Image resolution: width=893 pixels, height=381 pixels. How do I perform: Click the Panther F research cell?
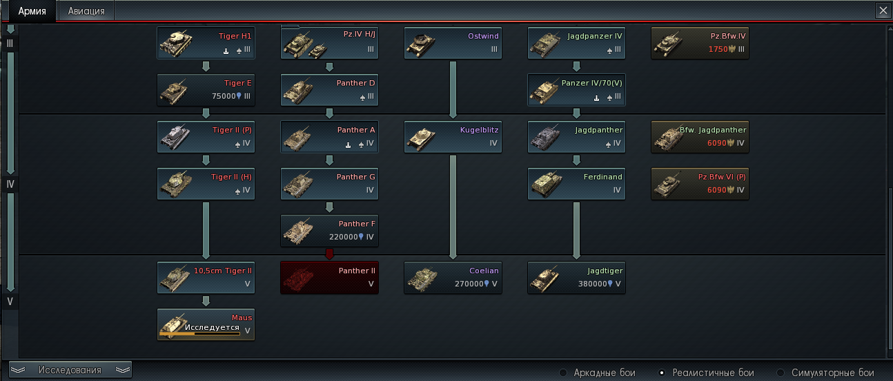click(x=330, y=231)
